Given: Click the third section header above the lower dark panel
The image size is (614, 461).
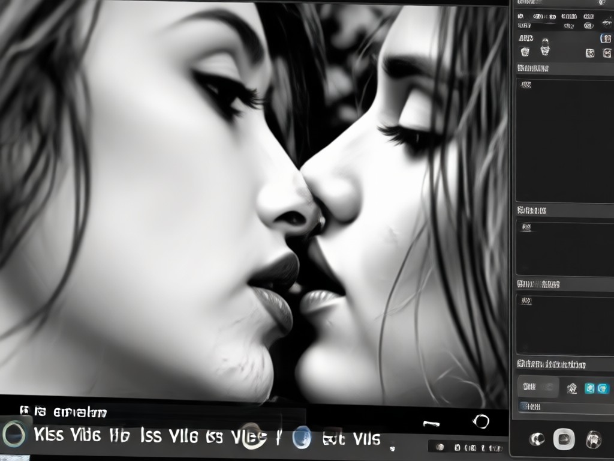Looking at the screenshot, I should tap(538, 284).
